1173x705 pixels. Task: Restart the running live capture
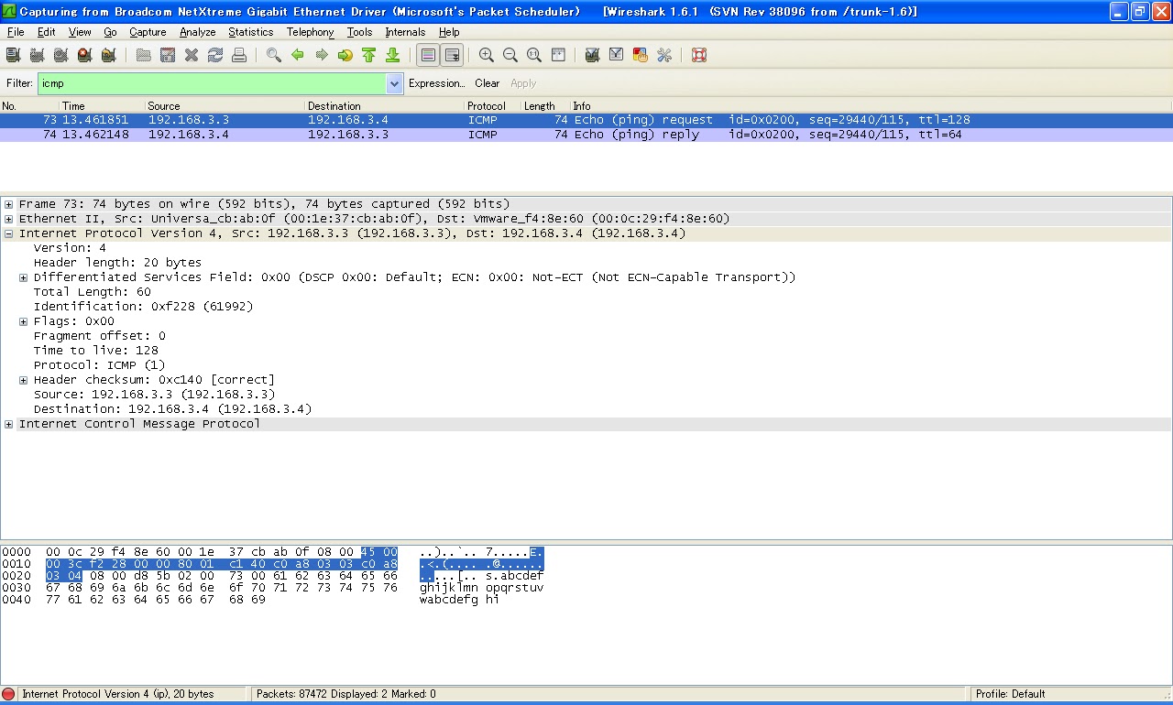[x=109, y=55]
